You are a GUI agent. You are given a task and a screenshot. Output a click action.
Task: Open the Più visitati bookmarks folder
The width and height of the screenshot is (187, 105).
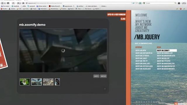[6, 6]
